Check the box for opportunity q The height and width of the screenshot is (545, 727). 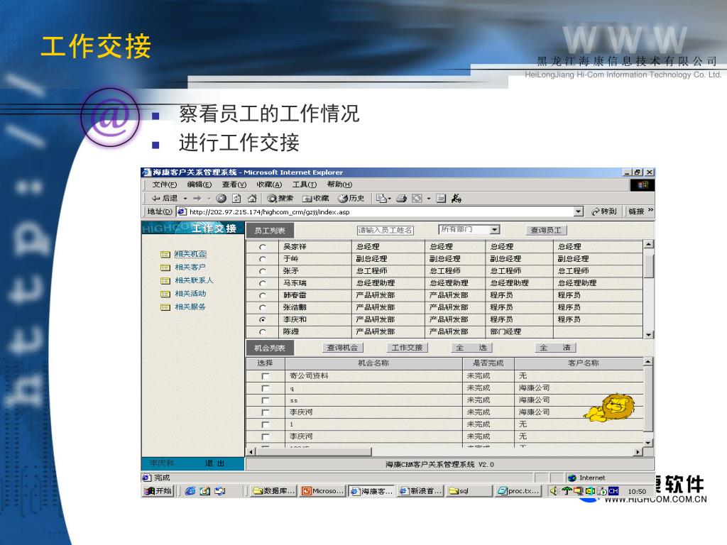pos(266,388)
